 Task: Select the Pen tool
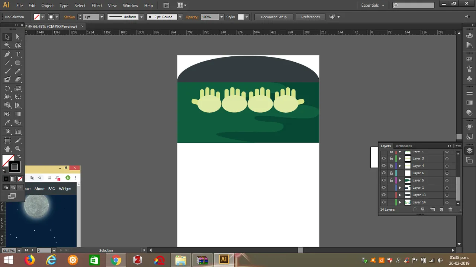7,54
